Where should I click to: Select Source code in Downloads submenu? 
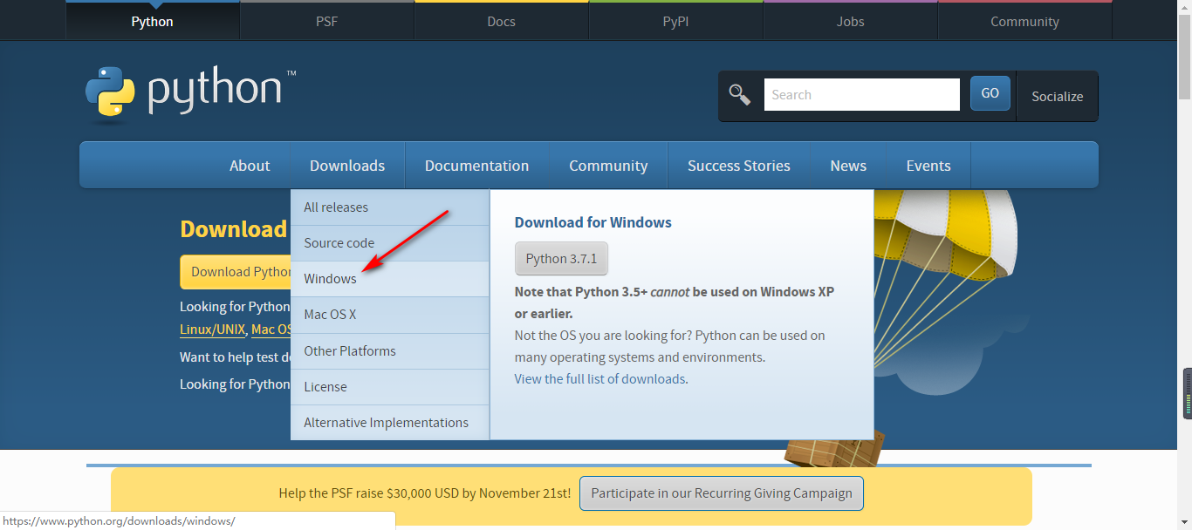tap(390, 243)
